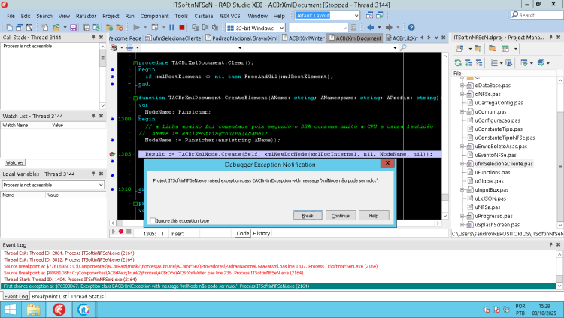Viewport: 564px width, 318px height.
Task: Click the red record macro icon below editor
Action: click(121, 232)
